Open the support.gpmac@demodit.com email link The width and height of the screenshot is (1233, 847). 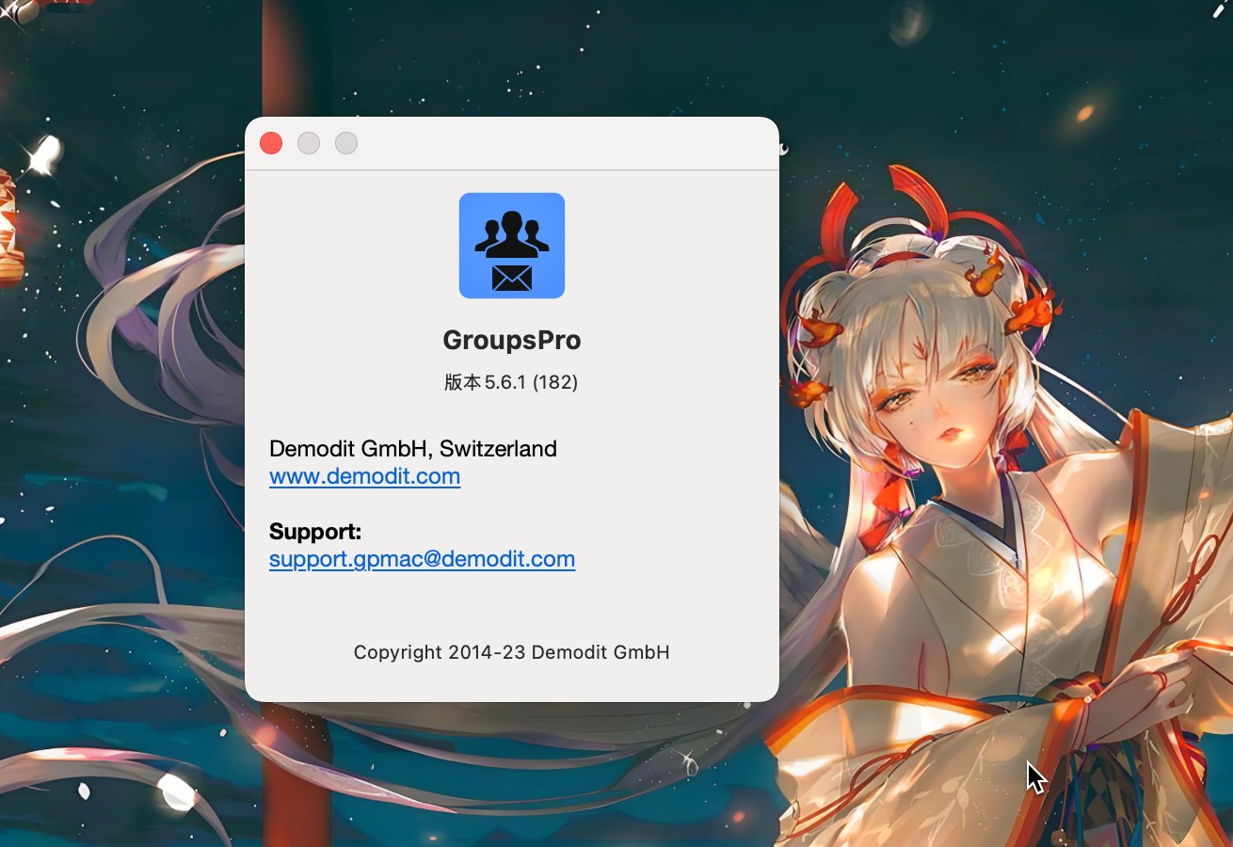pyautogui.click(x=422, y=559)
